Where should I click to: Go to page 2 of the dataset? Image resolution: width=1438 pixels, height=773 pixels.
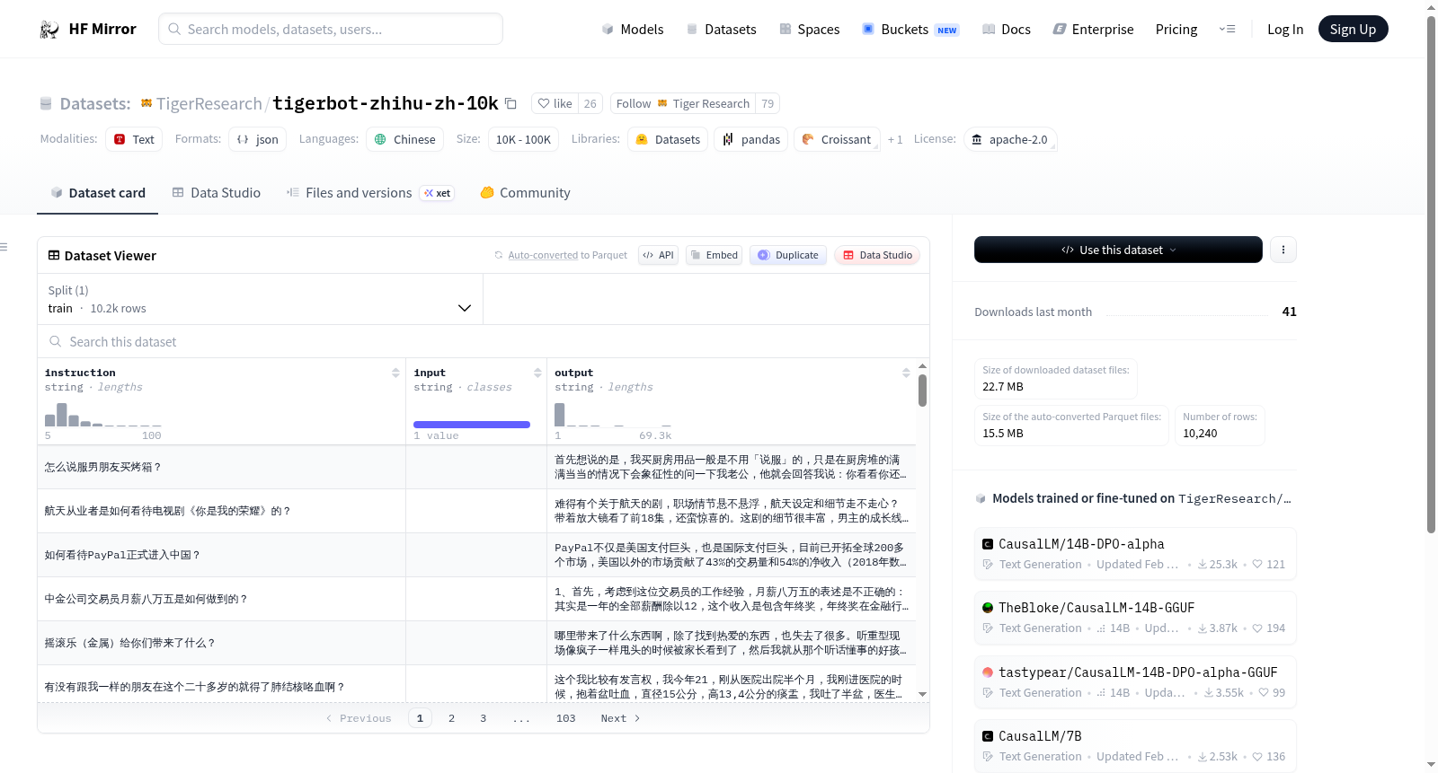(451, 718)
